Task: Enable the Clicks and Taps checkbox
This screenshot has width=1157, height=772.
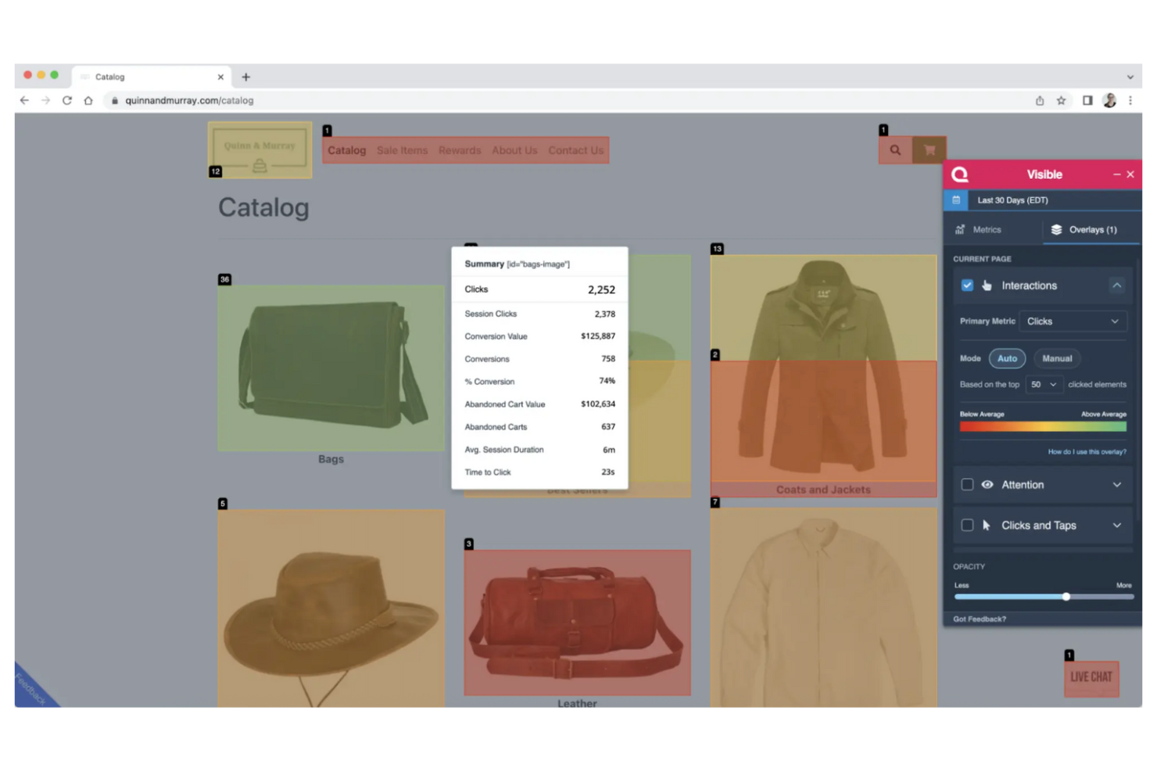Action: coord(967,525)
